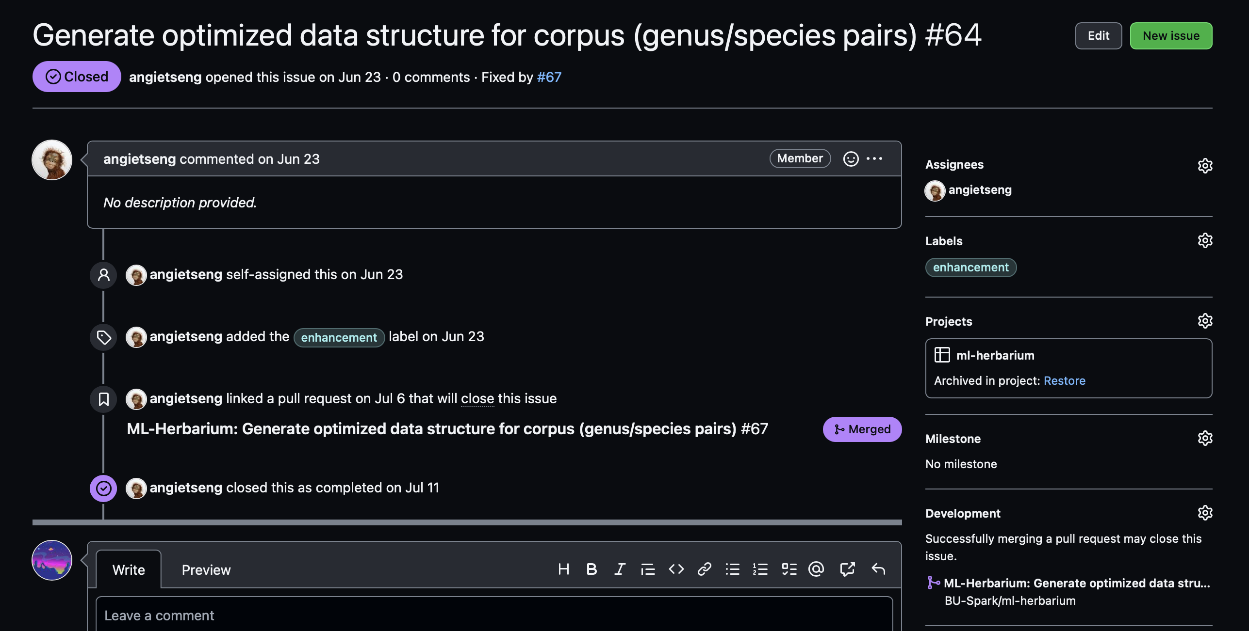Click the enhancement label in sidebar
The width and height of the screenshot is (1249, 631).
click(970, 268)
